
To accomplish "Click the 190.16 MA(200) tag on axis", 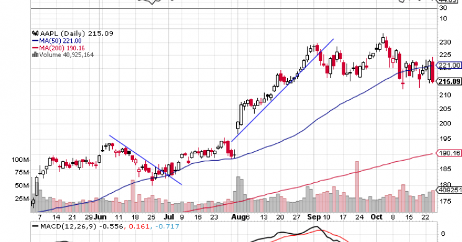I will click(x=449, y=153).
